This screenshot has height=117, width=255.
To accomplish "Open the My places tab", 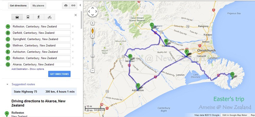I will click(38, 5).
